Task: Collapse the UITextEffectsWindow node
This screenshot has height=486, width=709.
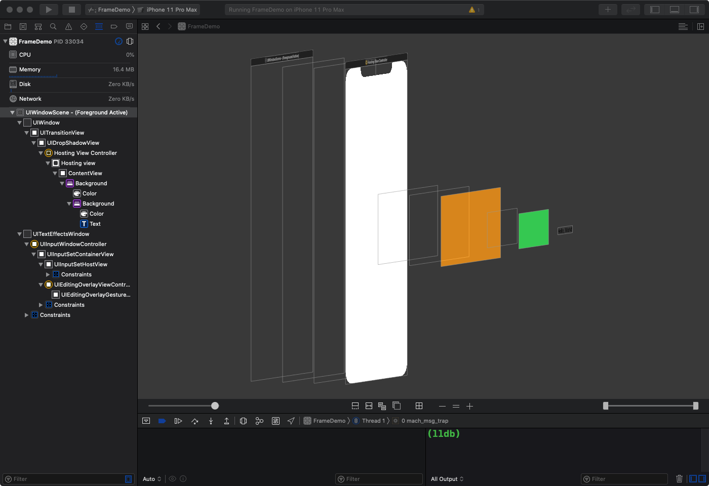Action: (x=19, y=234)
